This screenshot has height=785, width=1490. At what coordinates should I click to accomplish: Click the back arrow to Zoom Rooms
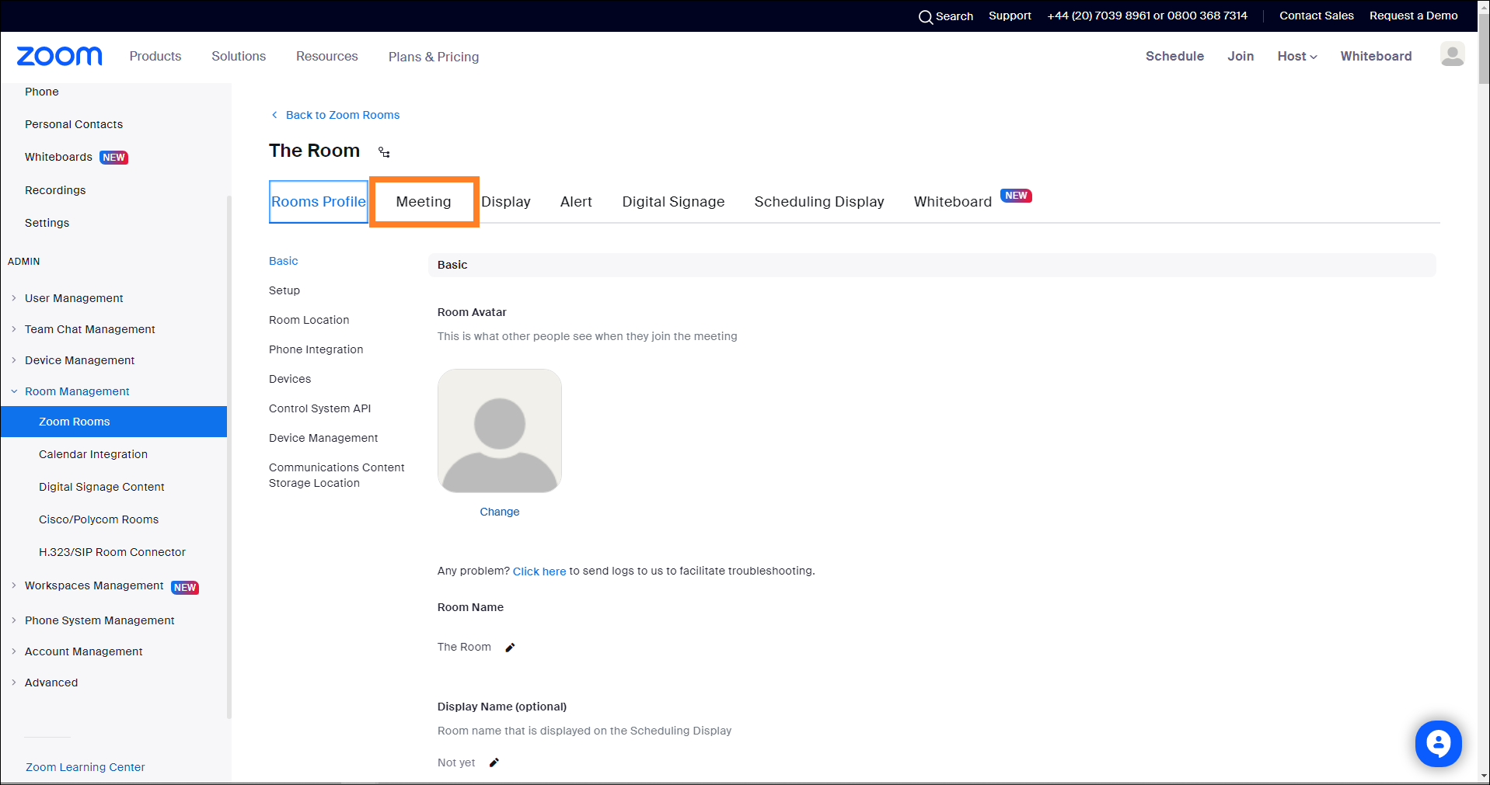pos(274,115)
